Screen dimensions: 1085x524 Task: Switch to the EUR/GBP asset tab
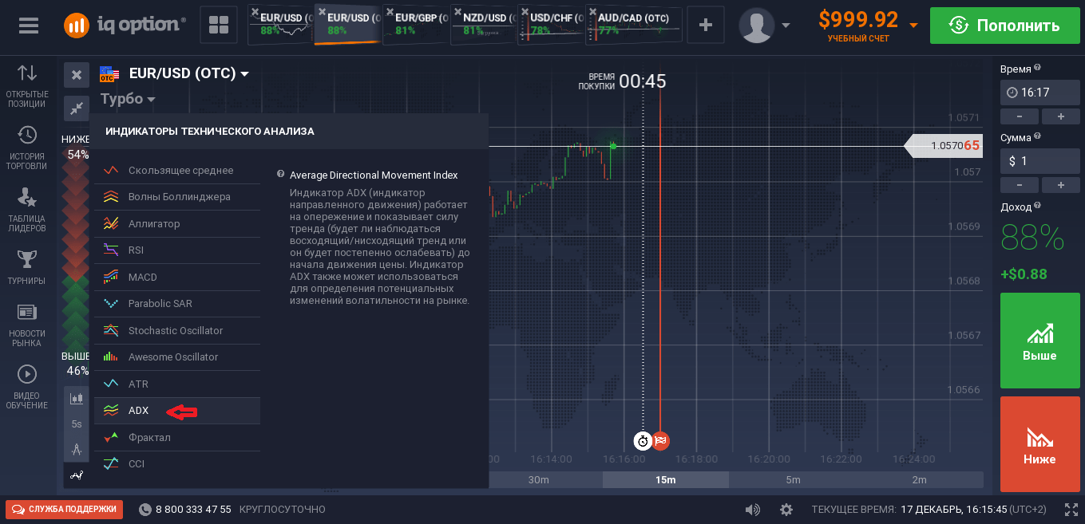click(415, 24)
